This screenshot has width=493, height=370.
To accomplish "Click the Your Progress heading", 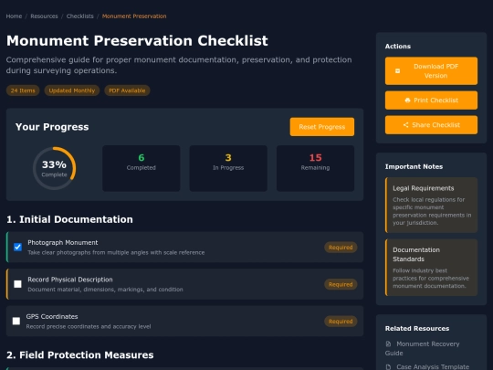I will pyautogui.click(x=52, y=127).
